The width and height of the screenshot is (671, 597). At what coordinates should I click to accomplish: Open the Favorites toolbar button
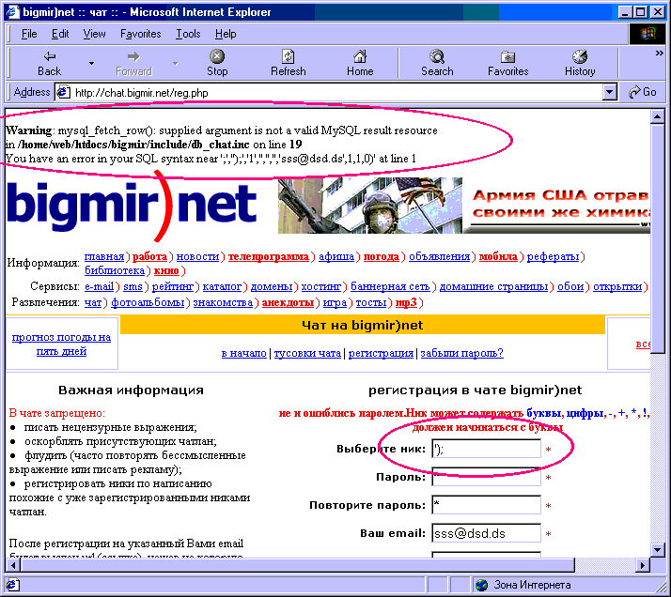click(508, 63)
